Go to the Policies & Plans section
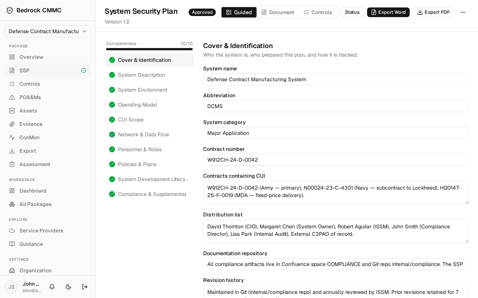478x298 pixels. point(149,164)
